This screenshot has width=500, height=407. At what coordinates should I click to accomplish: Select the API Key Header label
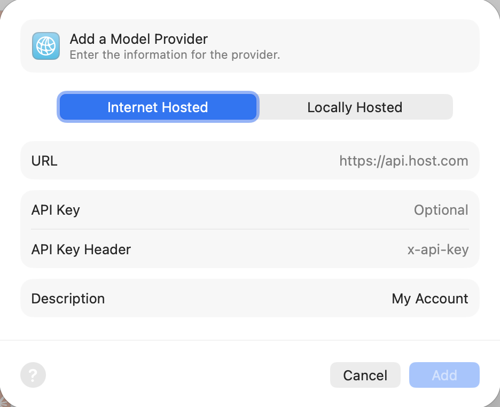coord(81,249)
